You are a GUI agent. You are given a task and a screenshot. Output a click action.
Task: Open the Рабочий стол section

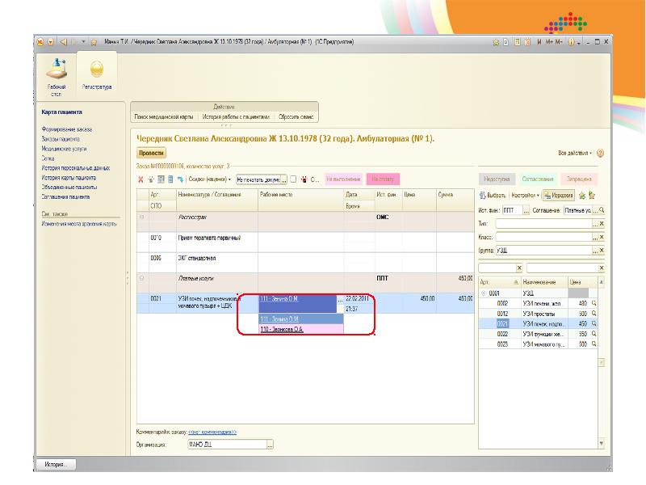pos(57,77)
